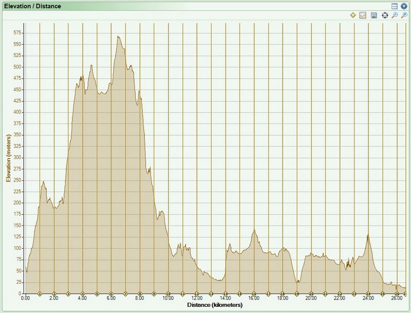Screen dimensions: 411x313
Task: Open the blue round dropdown arrow menu
Action: coord(404,6)
